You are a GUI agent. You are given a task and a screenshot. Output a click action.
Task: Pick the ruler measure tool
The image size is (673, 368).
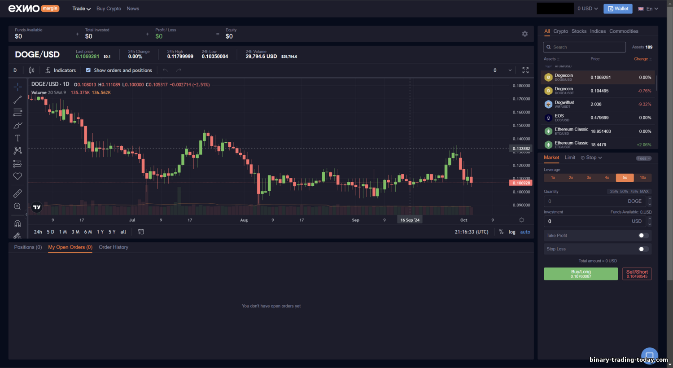click(17, 193)
